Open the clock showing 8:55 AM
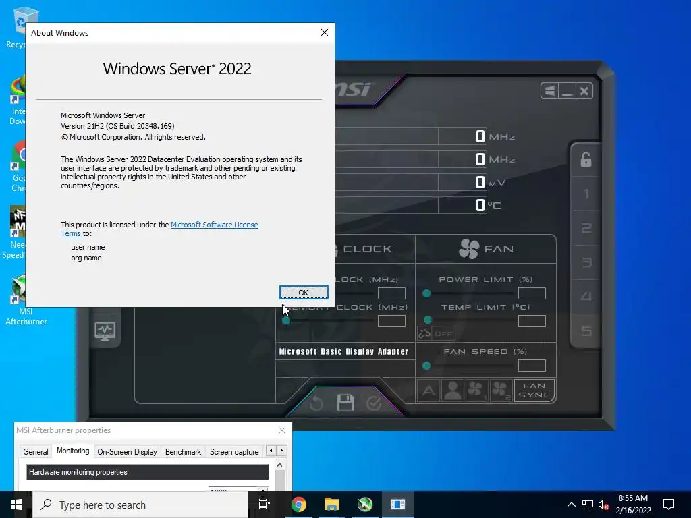 pyautogui.click(x=633, y=505)
